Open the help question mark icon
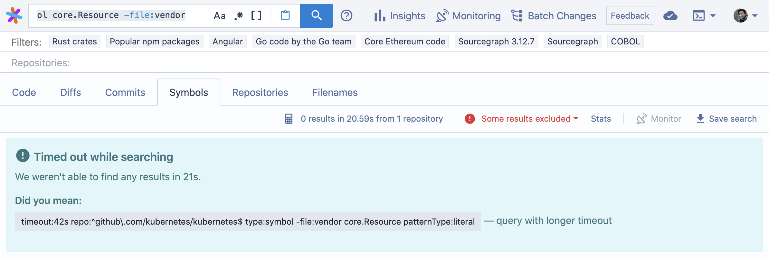Image resolution: width=769 pixels, height=260 pixels. [347, 15]
